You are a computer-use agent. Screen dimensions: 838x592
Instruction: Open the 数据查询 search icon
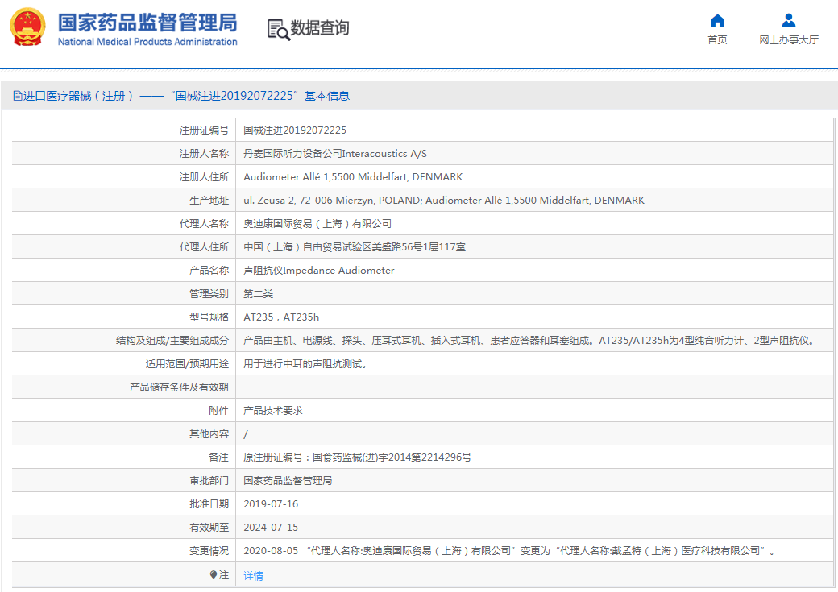279,29
